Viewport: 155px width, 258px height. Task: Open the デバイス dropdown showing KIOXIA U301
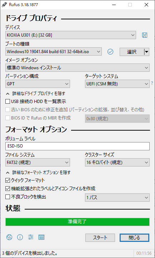71,35
